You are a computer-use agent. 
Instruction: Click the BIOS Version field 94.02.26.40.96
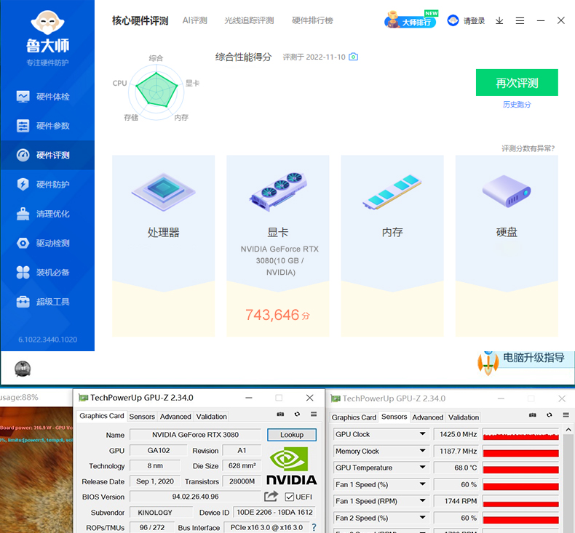coord(196,497)
